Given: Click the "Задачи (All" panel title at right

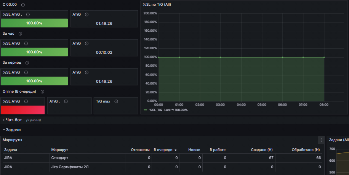Looking at the screenshot, I should (339, 140).
